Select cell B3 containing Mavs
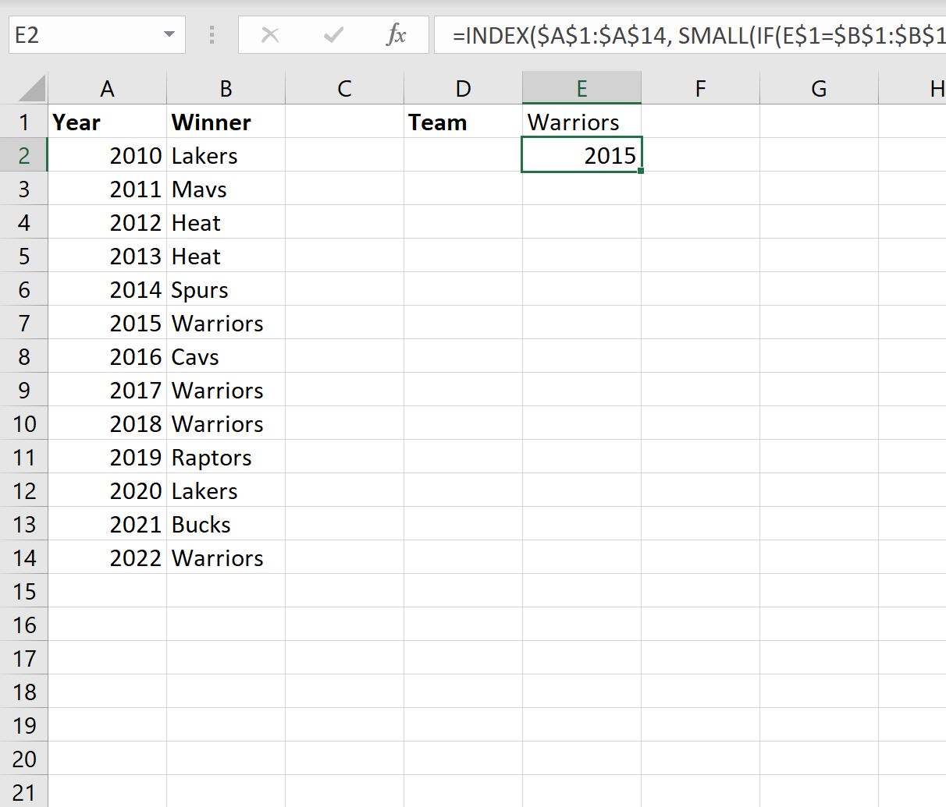 coord(226,189)
